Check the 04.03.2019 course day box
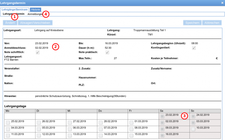 8,129
